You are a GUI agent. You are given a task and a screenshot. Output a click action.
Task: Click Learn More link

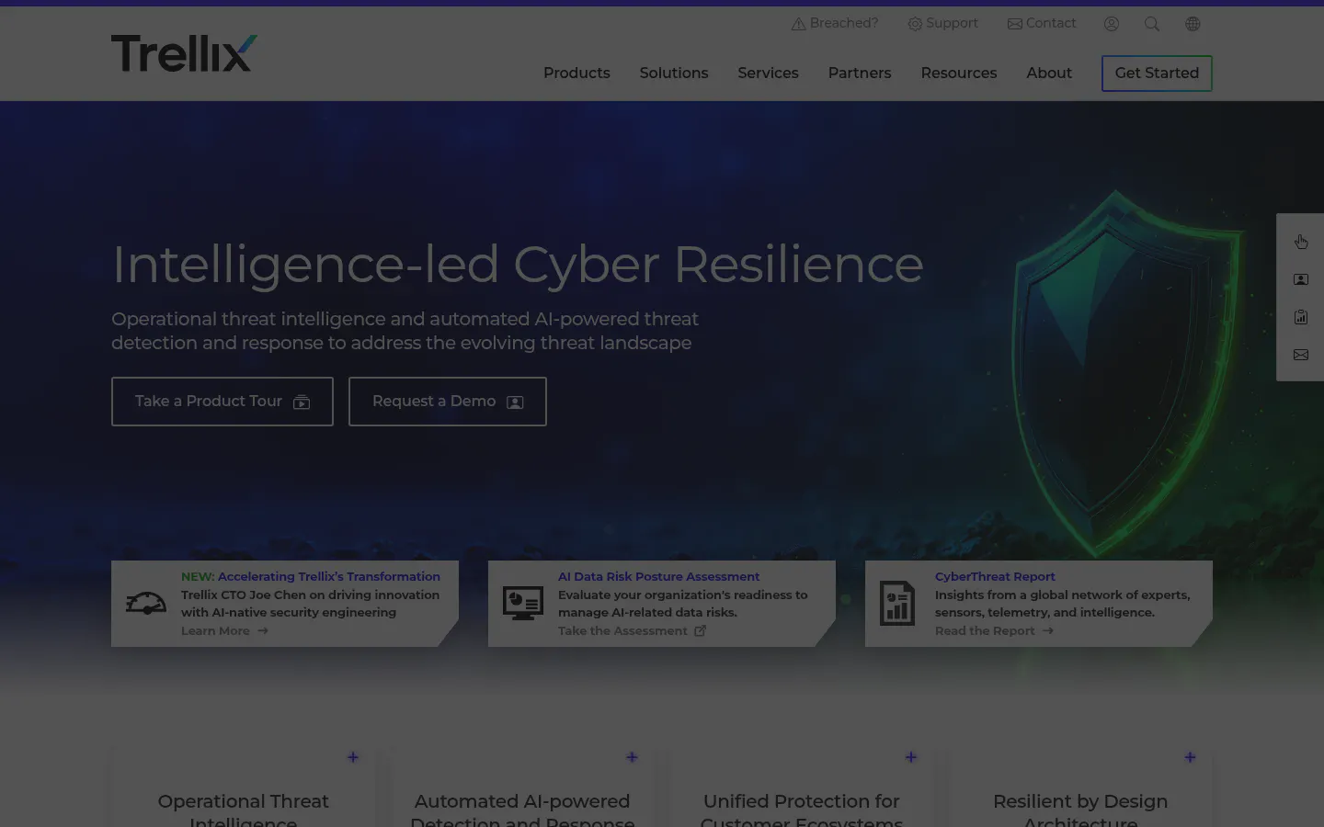coord(224,630)
